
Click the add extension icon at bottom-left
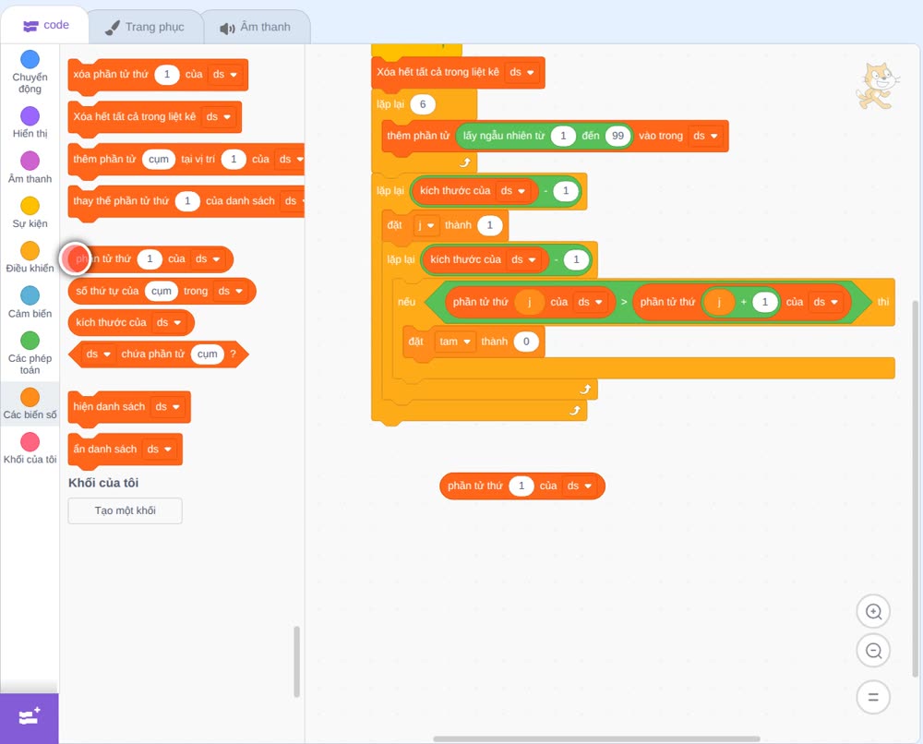(30, 717)
